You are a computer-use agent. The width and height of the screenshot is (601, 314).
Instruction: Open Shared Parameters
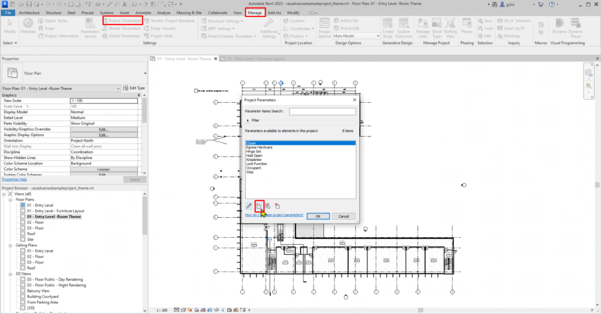pyautogui.click(x=121, y=28)
